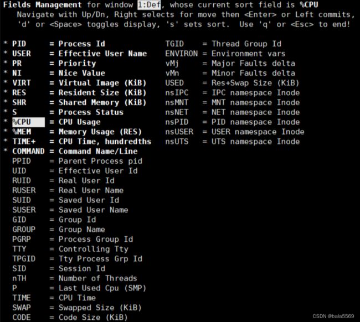Toggle the asterisk beside the COMMAND field
The image size is (360, 322).
[x=6, y=152]
